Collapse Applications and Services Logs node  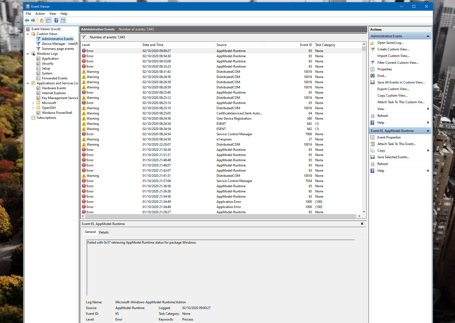coord(28,83)
